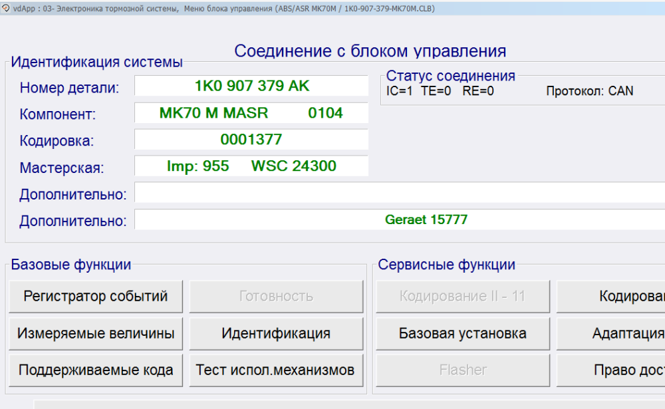The image size is (665, 409).
Task: Select the Компонент field MK70 M MASR
Action: click(x=251, y=113)
